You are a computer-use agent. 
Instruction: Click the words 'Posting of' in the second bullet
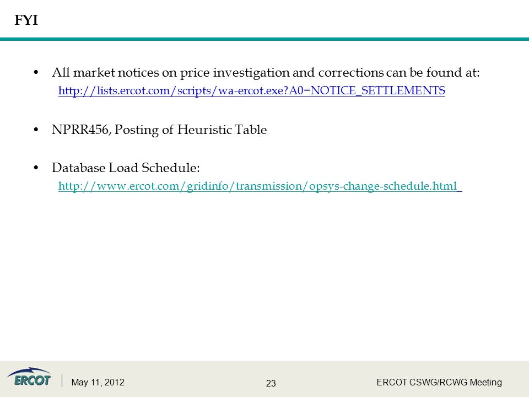144,130
